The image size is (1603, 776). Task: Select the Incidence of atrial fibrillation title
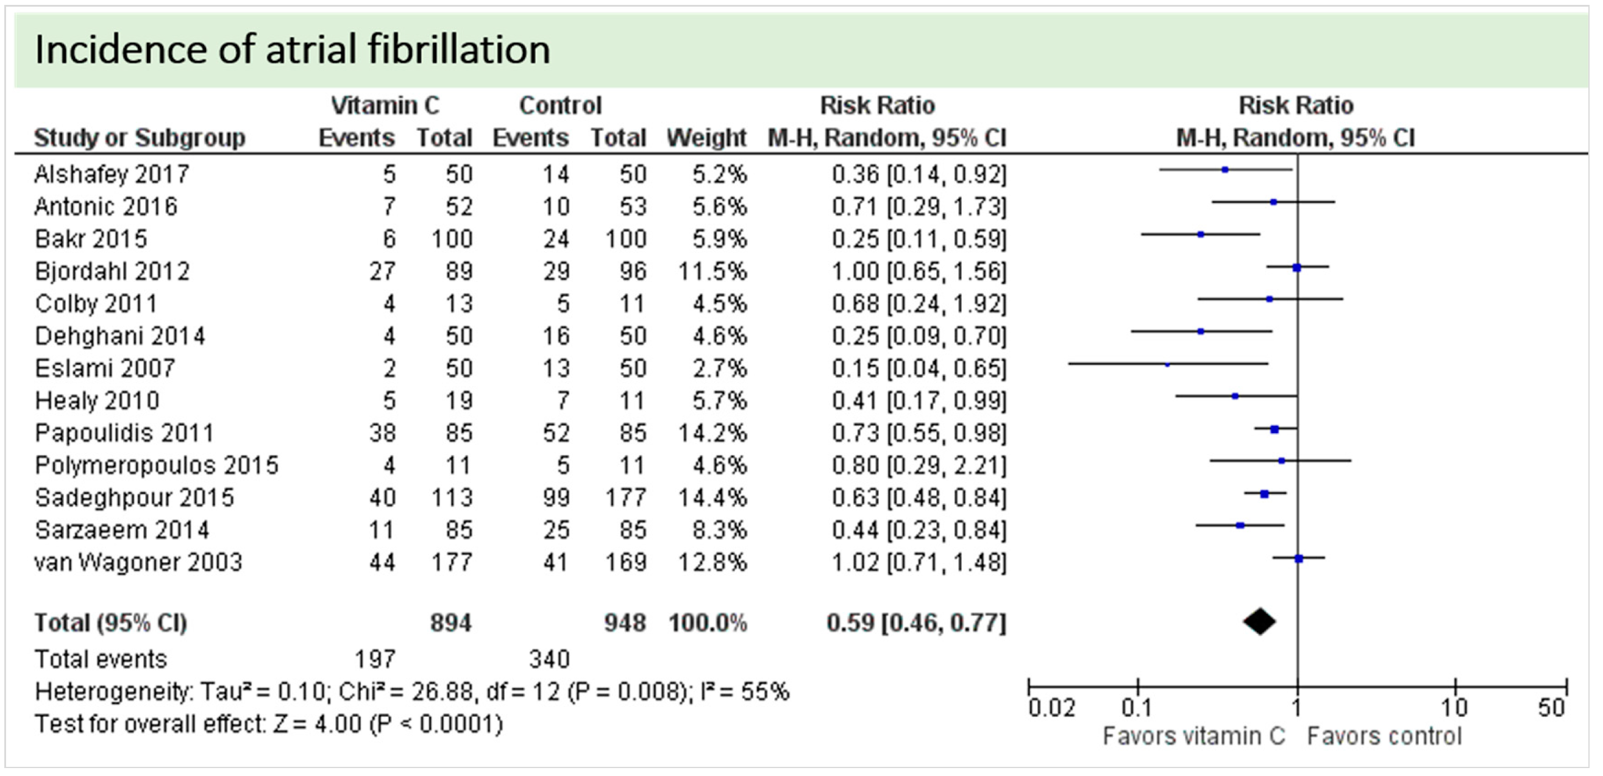pos(293,50)
